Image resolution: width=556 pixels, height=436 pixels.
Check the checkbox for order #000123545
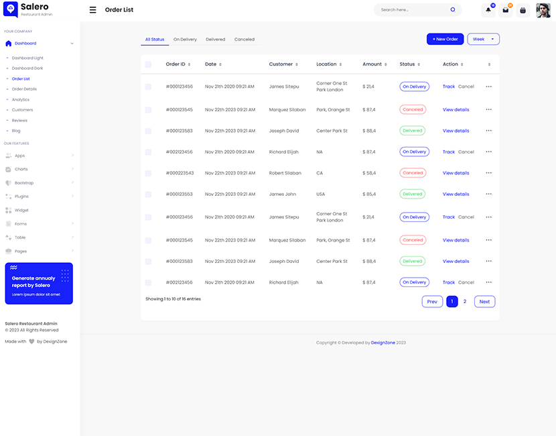148,109
